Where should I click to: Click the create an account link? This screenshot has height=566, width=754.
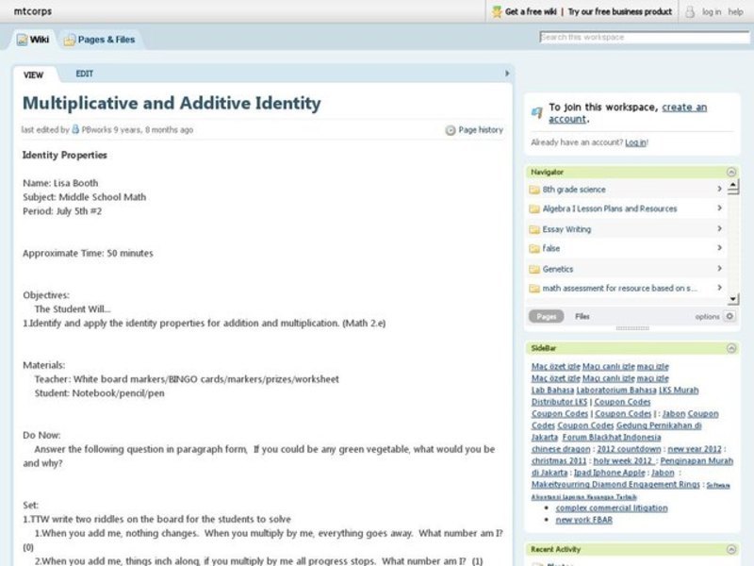(684, 107)
